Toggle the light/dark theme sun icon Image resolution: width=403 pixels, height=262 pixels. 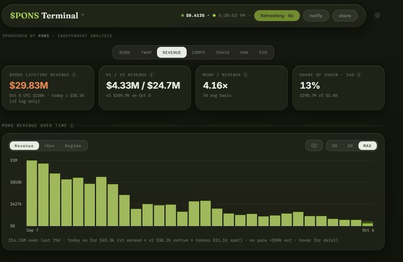(378, 15)
